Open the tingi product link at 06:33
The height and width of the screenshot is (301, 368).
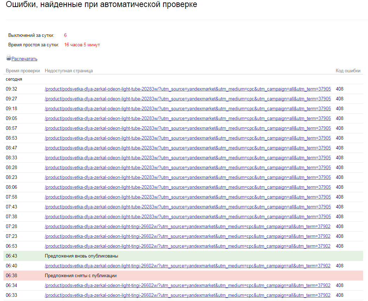coord(188,296)
